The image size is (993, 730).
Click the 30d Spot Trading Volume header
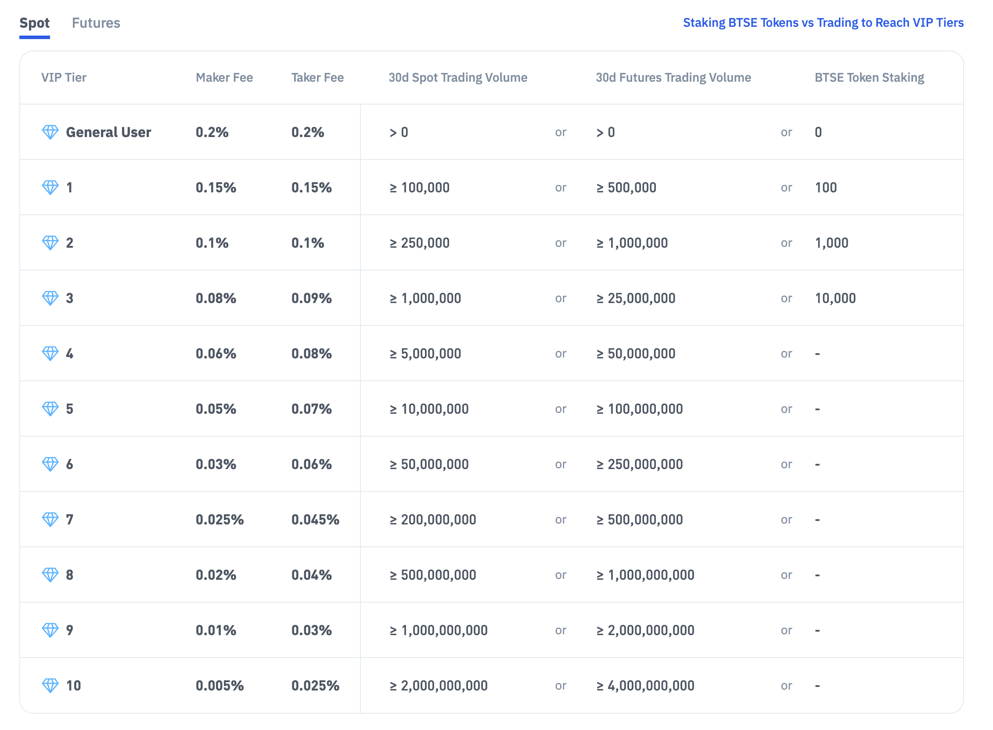[x=457, y=78]
